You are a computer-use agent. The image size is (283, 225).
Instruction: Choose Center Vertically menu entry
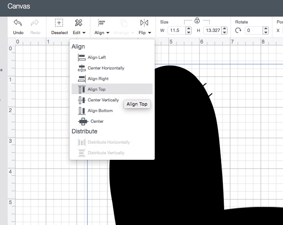tap(112, 100)
